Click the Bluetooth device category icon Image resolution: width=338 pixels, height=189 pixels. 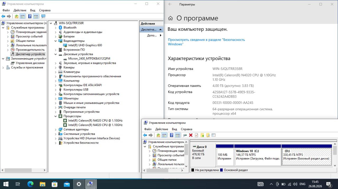tap(60, 28)
